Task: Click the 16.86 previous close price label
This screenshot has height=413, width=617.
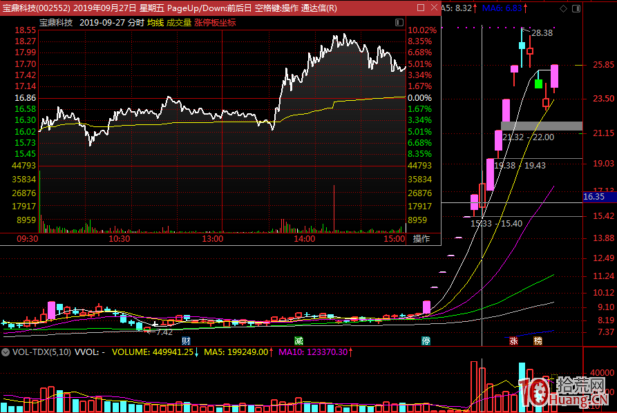Action: tap(25, 98)
